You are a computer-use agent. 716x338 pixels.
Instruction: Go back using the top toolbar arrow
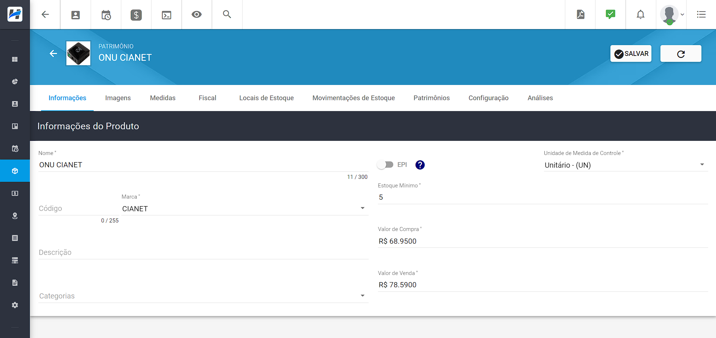45,15
